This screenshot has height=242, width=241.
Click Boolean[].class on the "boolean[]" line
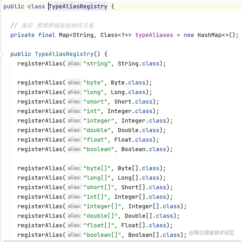coord(154,235)
